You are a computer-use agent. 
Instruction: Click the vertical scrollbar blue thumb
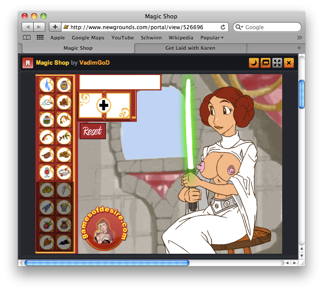(x=301, y=94)
